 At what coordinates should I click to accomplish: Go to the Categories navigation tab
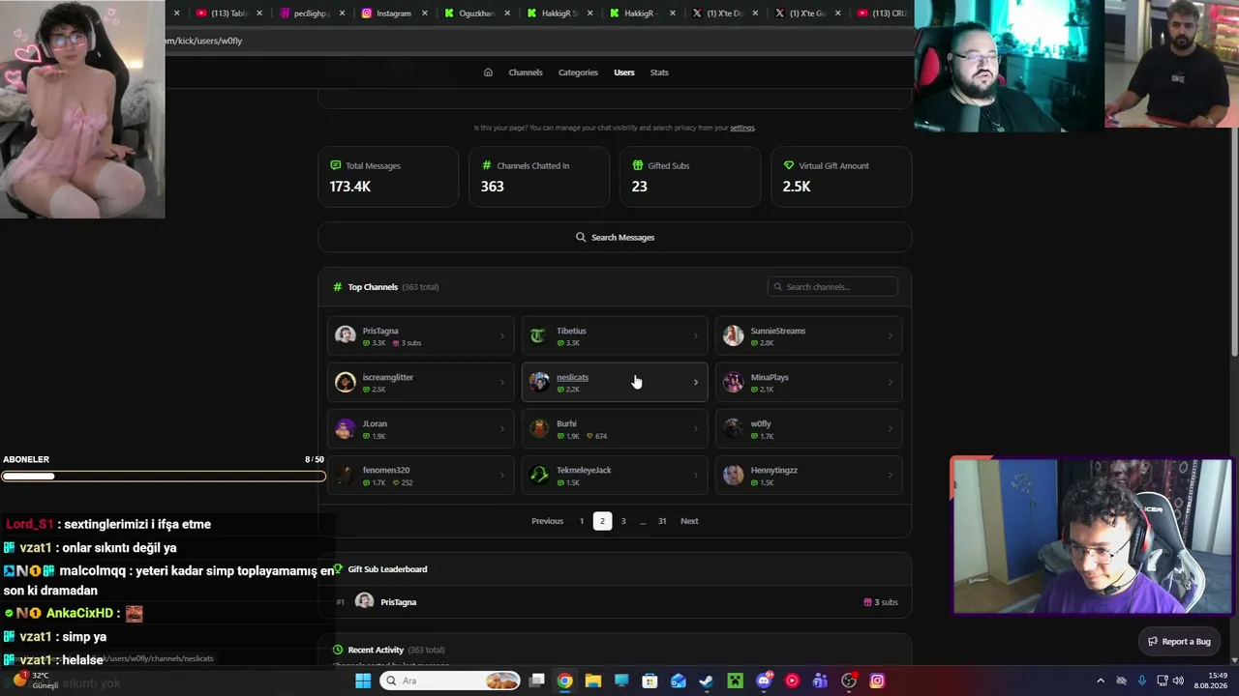578,72
